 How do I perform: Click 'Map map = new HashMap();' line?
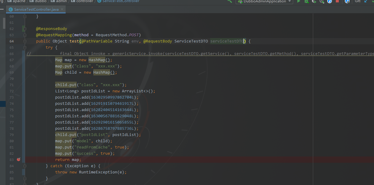coord(84,60)
